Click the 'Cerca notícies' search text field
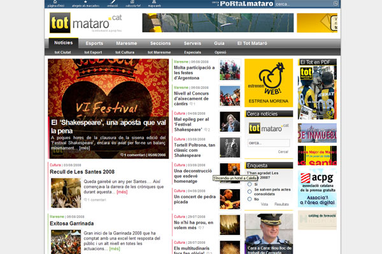 click(269, 143)
